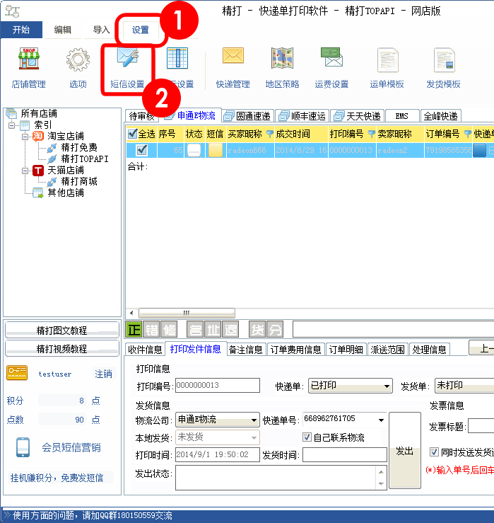Toggle 自己联系物流 checkbox
Screen dimensions: 494x523
[x=307, y=437]
